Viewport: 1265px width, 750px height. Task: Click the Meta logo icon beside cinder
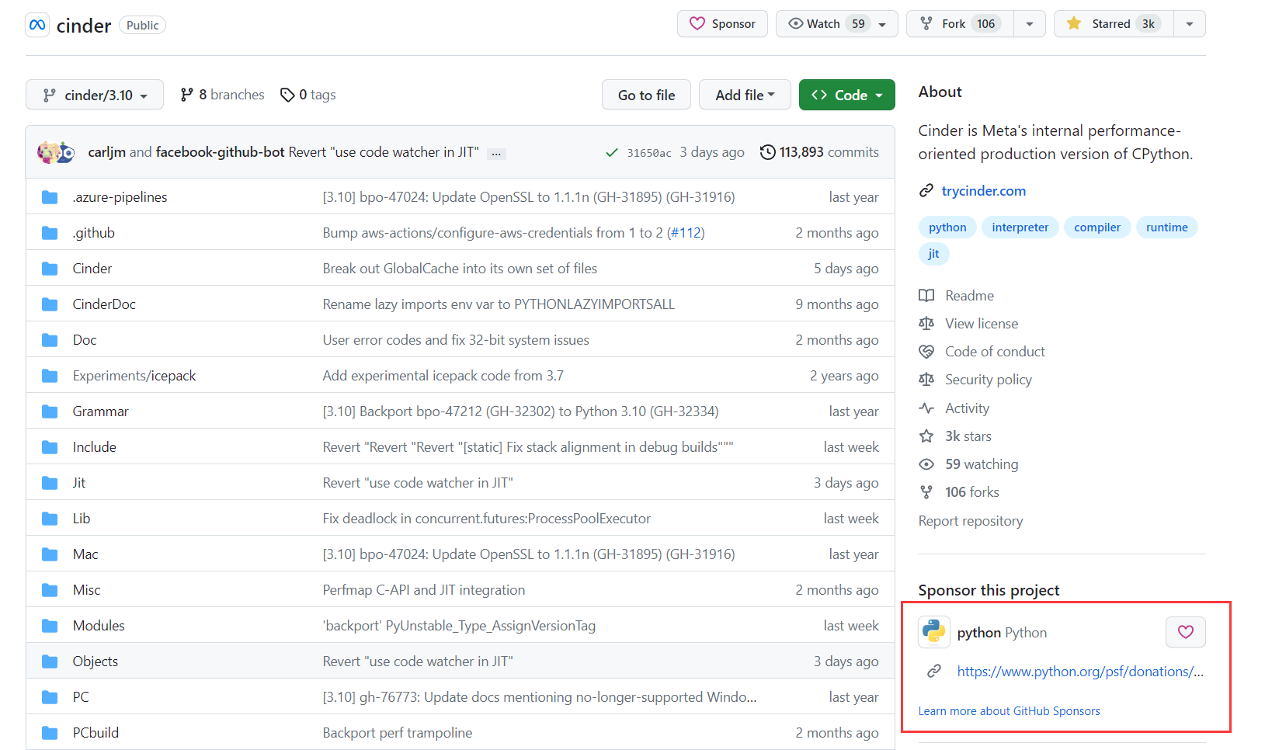(37, 25)
